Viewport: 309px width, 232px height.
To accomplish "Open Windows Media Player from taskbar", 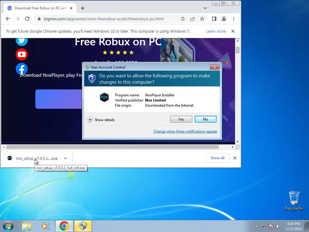I will [45, 226].
